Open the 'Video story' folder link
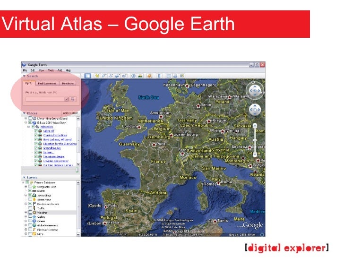 click(x=47, y=127)
